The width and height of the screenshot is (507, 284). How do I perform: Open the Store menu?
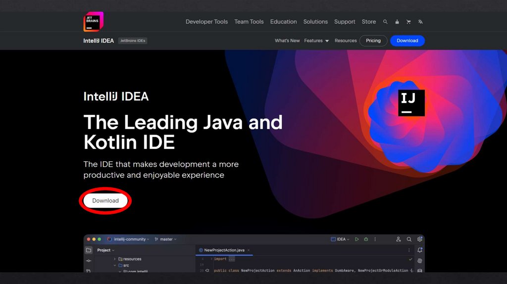pos(369,22)
